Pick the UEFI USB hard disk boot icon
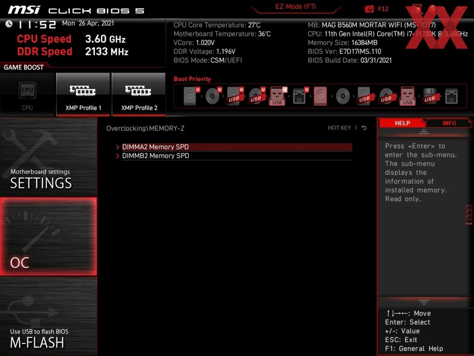 point(235,96)
